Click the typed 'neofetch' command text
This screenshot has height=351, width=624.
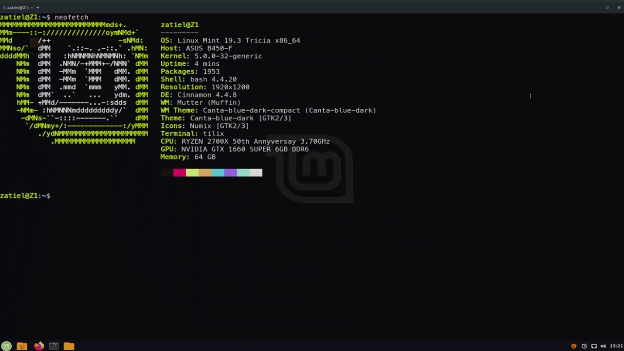click(71, 17)
